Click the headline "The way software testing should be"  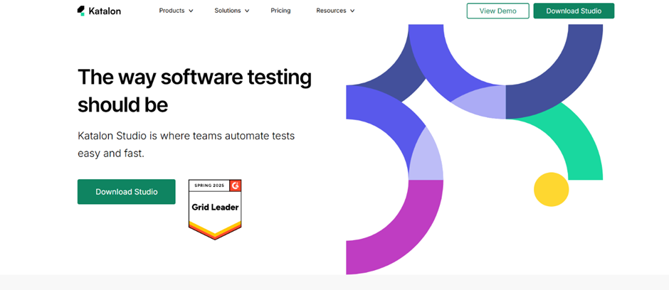[x=194, y=91]
